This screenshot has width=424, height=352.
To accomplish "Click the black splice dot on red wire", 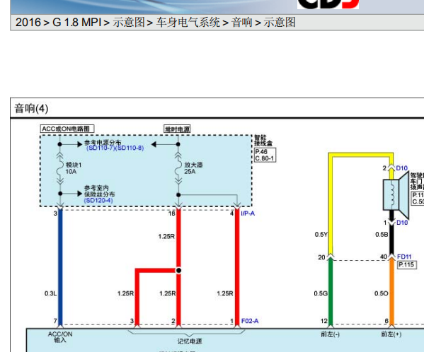I will [178, 270].
